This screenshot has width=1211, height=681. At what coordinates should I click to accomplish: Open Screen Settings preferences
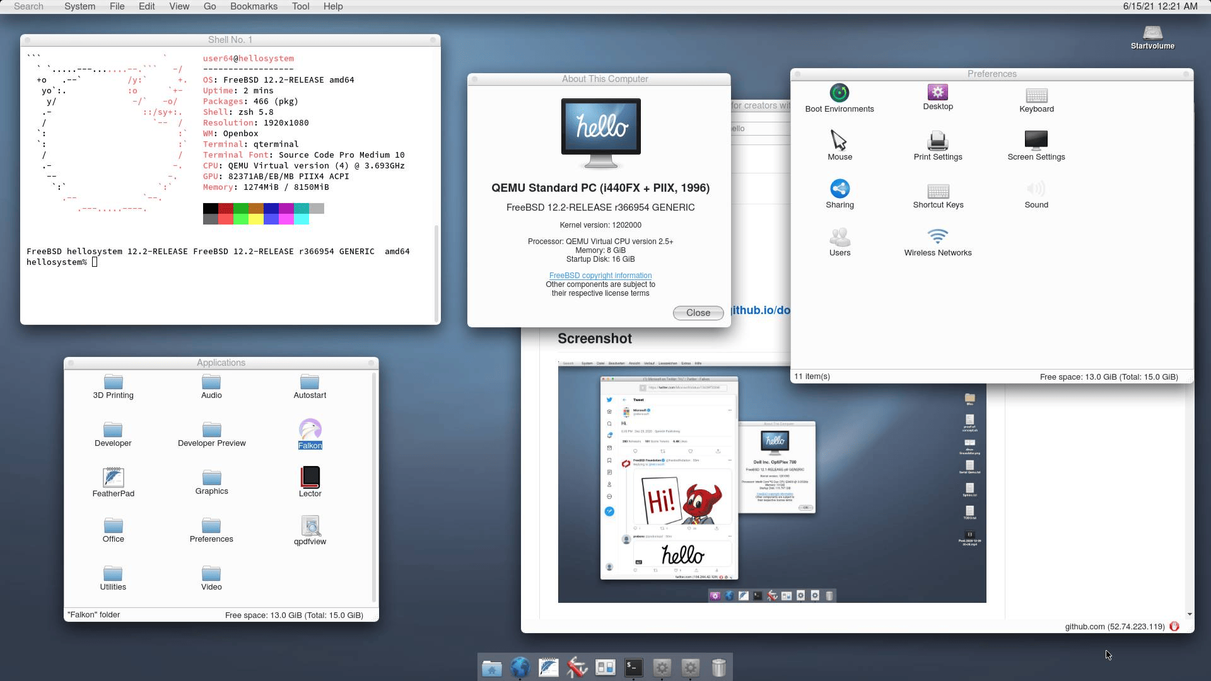(x=1036, y=141)
